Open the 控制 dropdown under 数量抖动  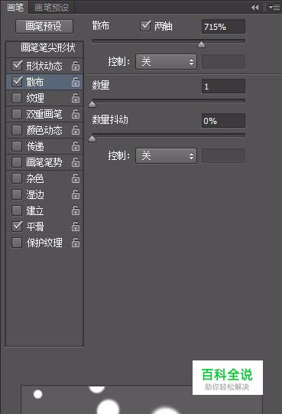pyautogui.click(x=166, y=156)
